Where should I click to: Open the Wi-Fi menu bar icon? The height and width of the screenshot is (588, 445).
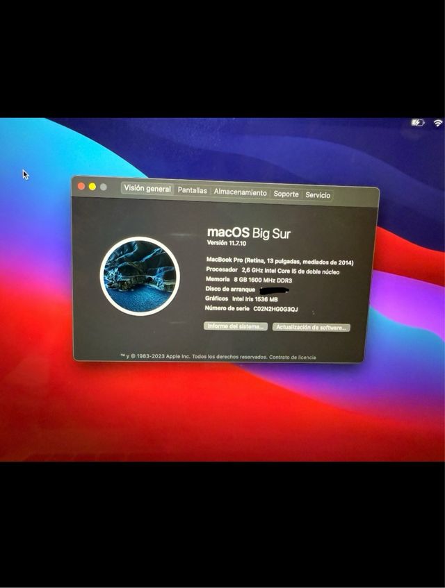[x=437, y=123]
